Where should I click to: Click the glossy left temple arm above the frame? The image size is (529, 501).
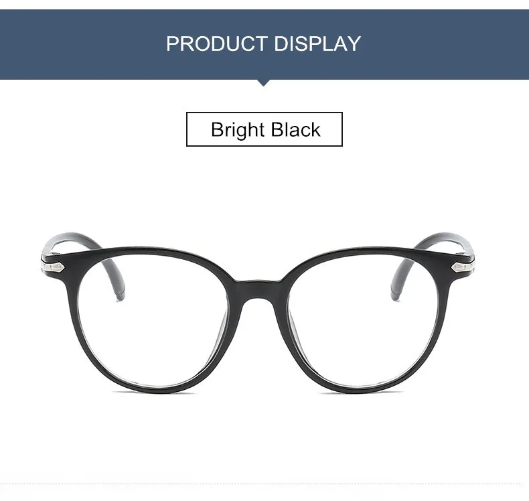click(x=70, y=241)
